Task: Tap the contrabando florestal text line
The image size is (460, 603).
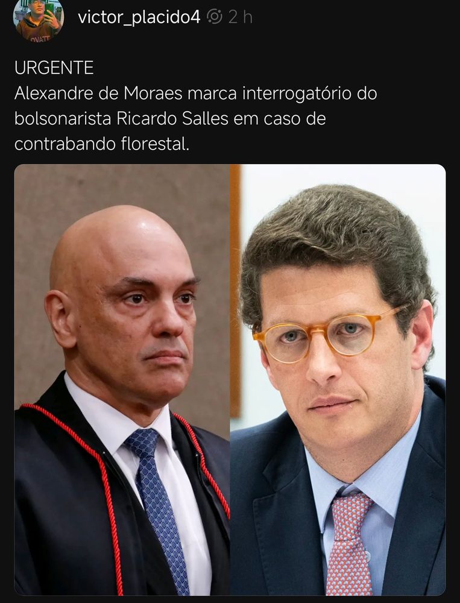Action: point(102,144)
